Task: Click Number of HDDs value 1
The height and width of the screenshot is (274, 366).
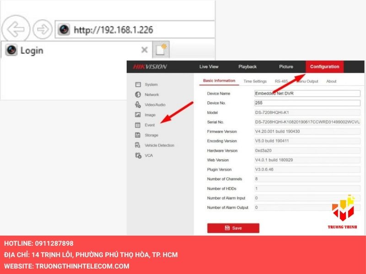Action: 307,189
